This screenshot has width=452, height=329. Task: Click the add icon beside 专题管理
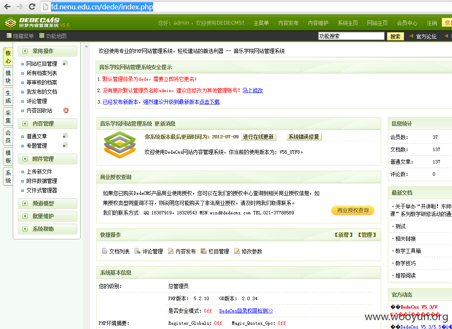coord(65,145)
